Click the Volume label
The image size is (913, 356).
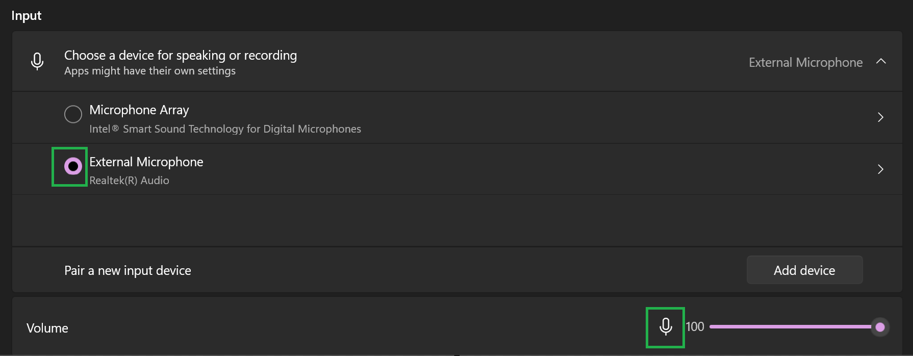tap(47, 328)
